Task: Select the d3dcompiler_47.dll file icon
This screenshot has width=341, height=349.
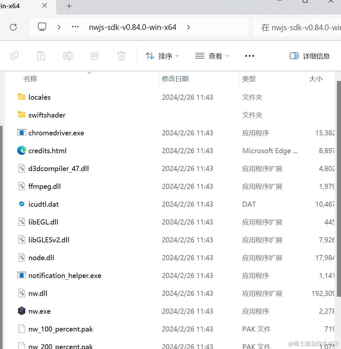Action: (x=22, y=168)
